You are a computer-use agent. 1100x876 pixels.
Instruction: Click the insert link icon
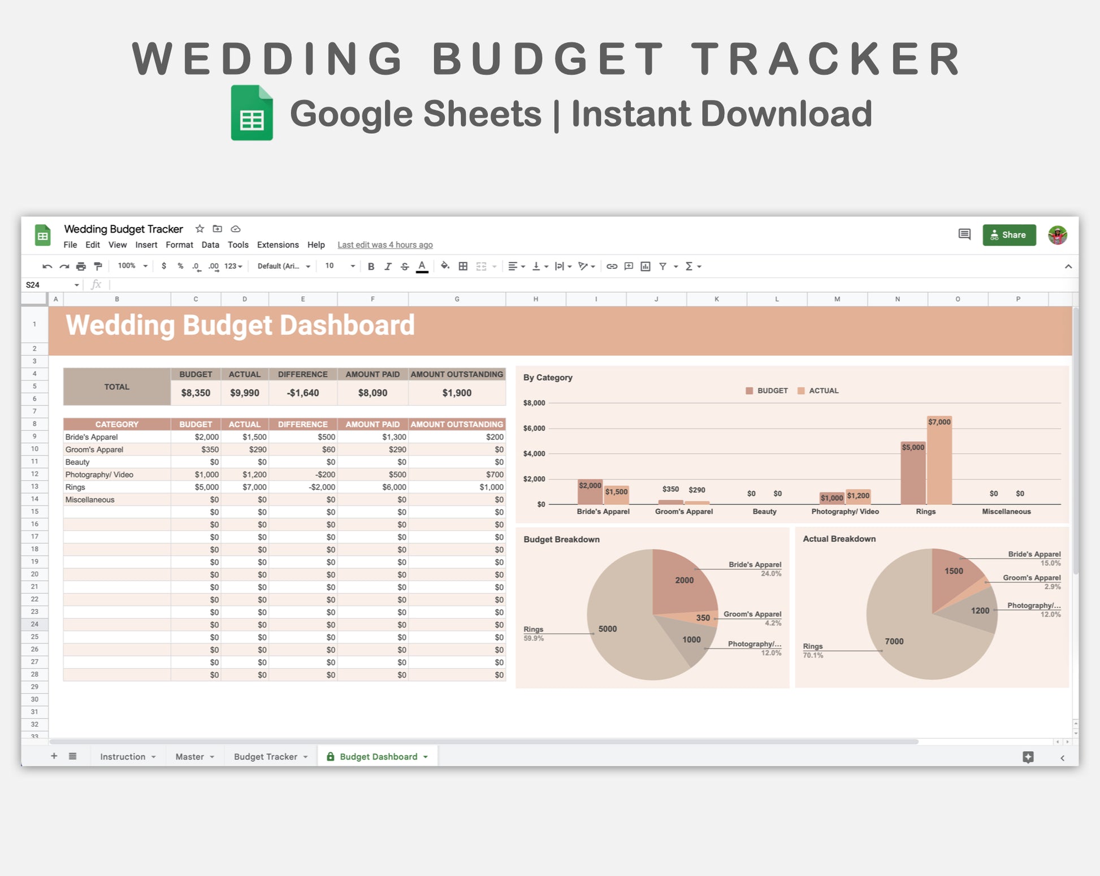click(x=612, y=267)
